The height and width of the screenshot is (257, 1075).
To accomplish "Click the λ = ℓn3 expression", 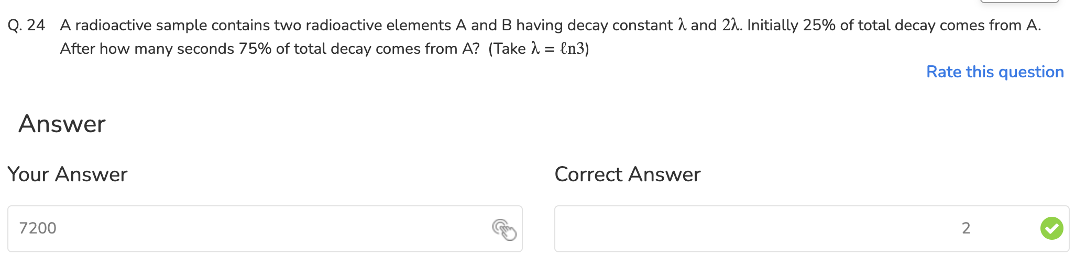I will [557, 49].
